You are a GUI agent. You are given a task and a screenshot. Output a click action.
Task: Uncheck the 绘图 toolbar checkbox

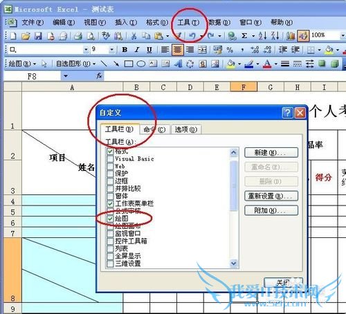click(110, 219)
